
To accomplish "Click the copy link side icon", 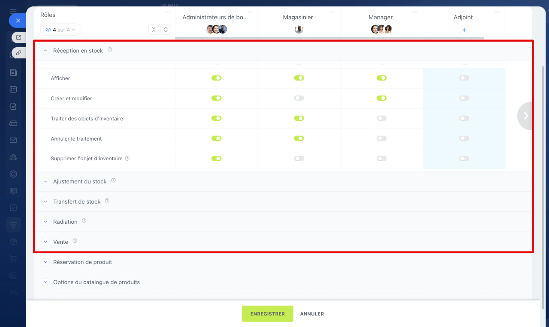I will (x=18, y=53).
